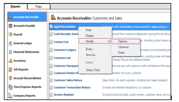
Task: Select the Job Reports category label
Action: click(21, 69)
